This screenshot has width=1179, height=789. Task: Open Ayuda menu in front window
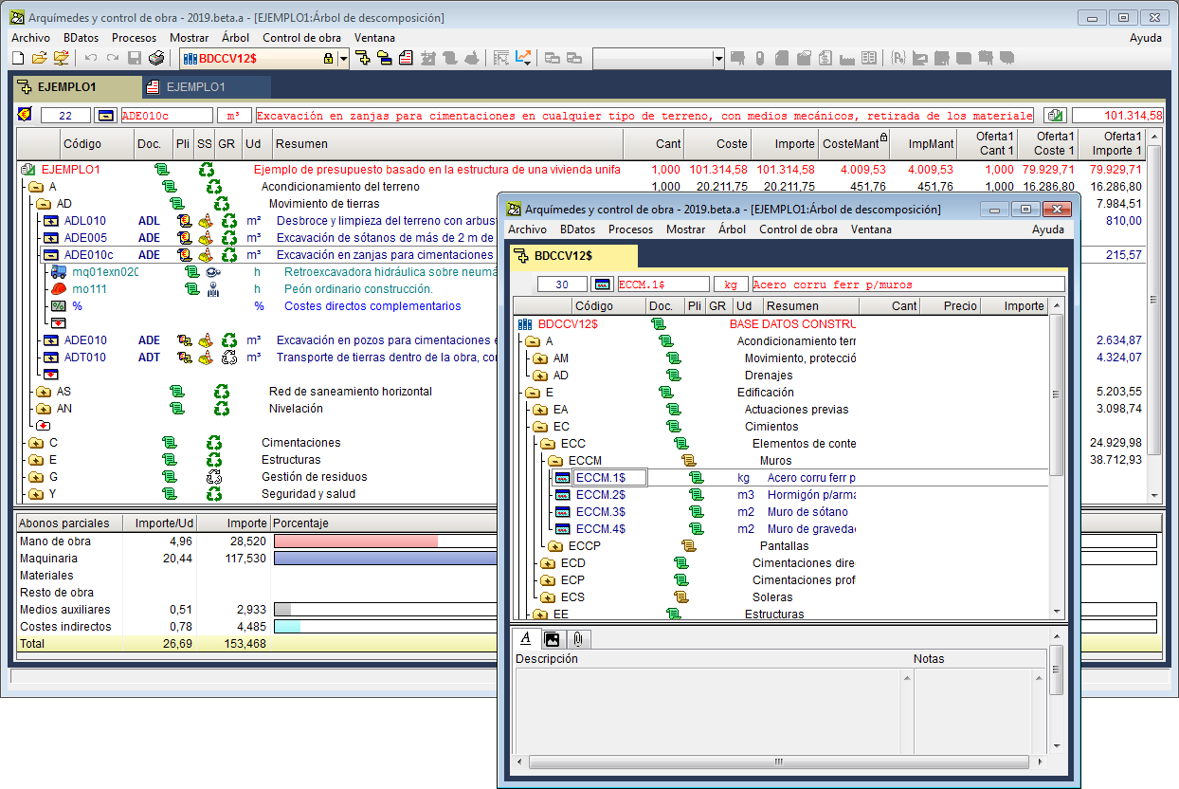click(1047, 229)
